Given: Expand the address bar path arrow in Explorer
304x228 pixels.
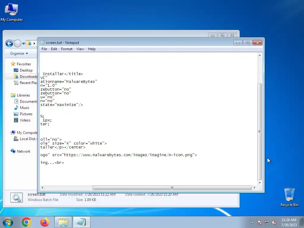Looking at the screenshot, I should 34,43.
